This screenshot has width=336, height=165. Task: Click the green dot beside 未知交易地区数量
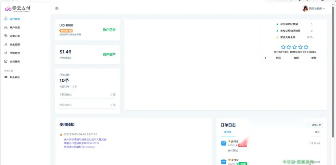coord(277,31)
